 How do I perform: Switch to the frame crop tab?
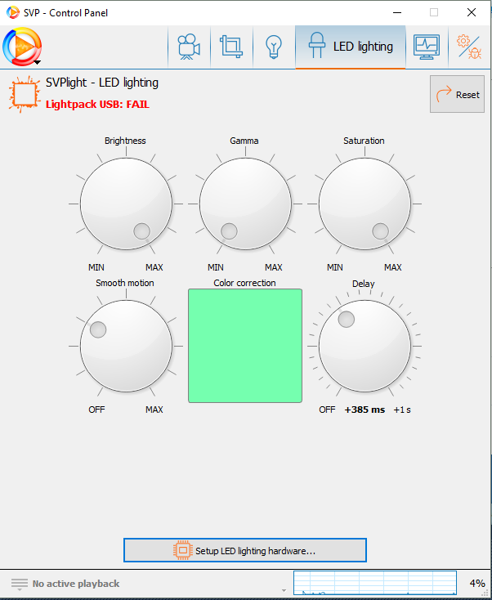(x=231, y=47)
